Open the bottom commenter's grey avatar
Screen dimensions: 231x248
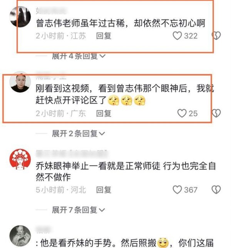(20, 236)
